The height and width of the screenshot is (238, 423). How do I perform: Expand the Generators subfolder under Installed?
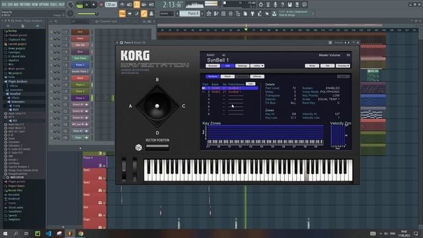pos(18,102)
